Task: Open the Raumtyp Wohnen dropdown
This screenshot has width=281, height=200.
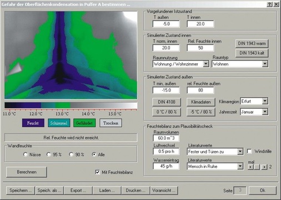Action: 265,64
